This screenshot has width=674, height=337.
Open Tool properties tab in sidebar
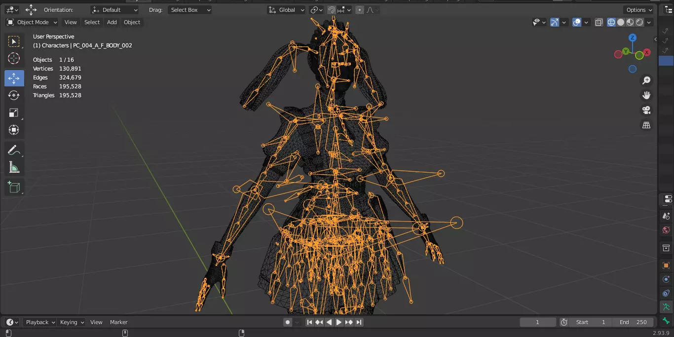[x=667, y=199]
